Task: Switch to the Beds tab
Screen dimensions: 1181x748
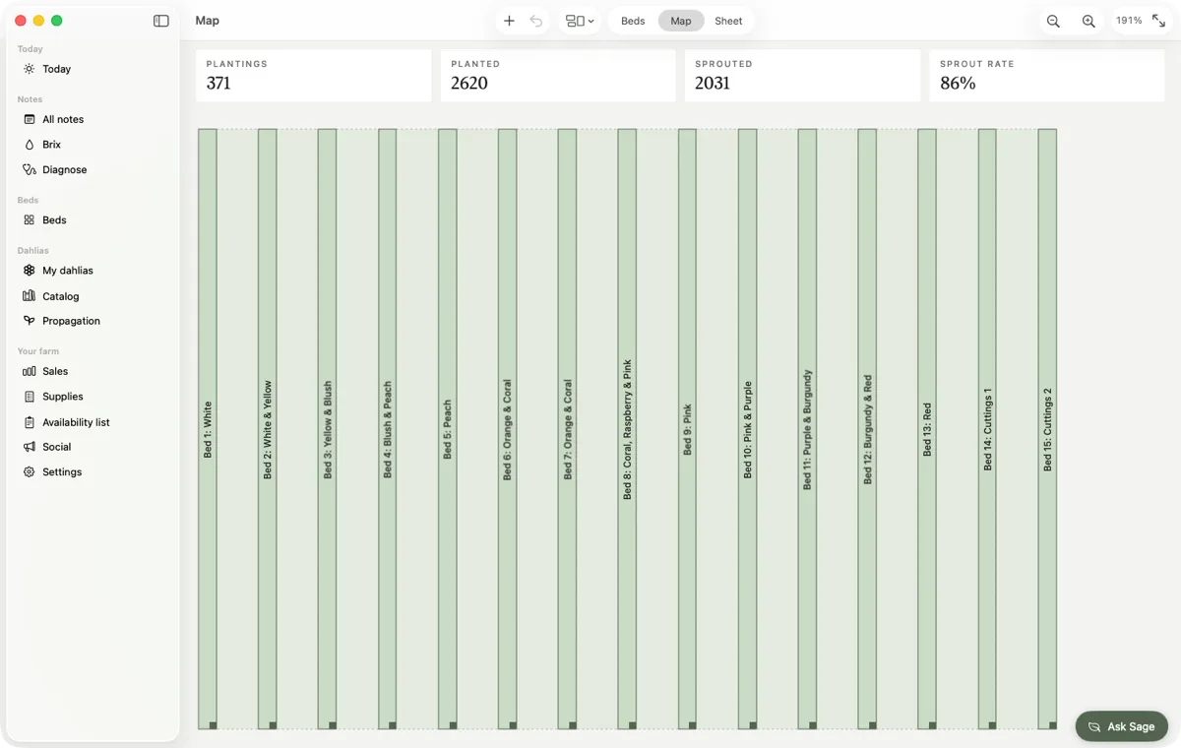Action: [633, 21]
